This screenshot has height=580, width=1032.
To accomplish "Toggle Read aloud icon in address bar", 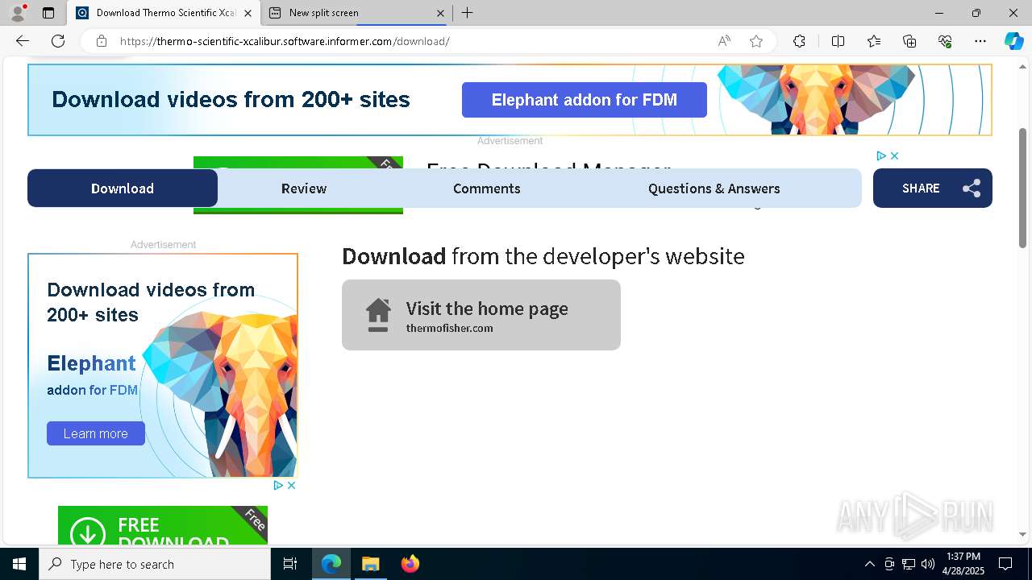I will coord(724,41).
